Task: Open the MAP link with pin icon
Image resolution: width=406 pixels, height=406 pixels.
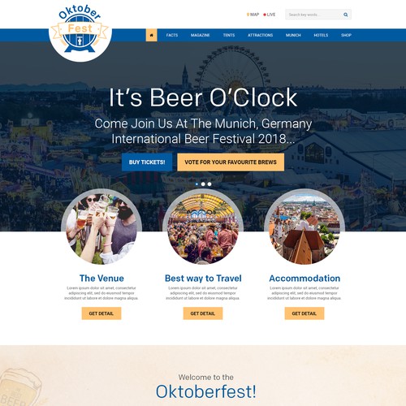Action: pyautogui.click(x=253, y=15)
